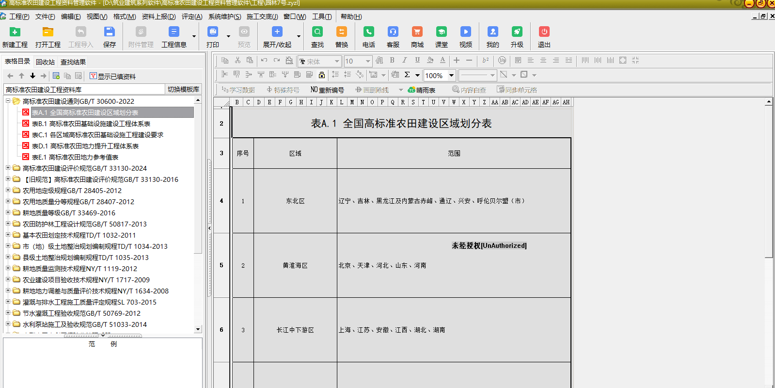This screenshot has width=775, height=388.
Task: Switch to the 回收站 tab
Action: tap(45, 62)
